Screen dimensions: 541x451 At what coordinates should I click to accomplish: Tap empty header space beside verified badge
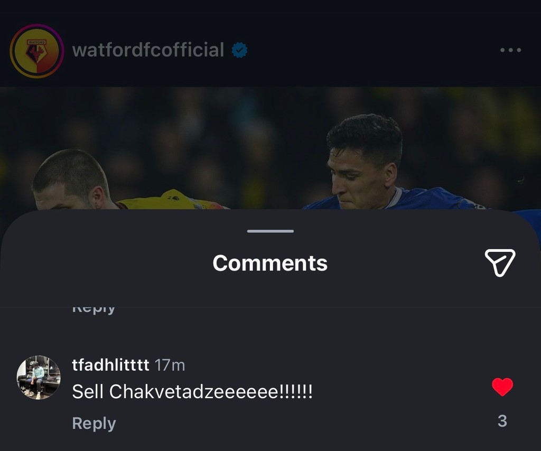(x=370, y=50)
